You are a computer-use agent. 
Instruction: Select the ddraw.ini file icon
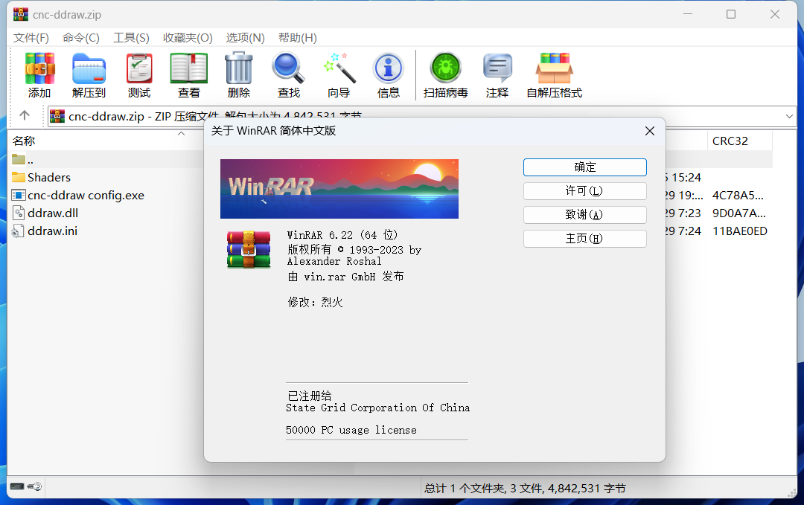click(19, 231)
